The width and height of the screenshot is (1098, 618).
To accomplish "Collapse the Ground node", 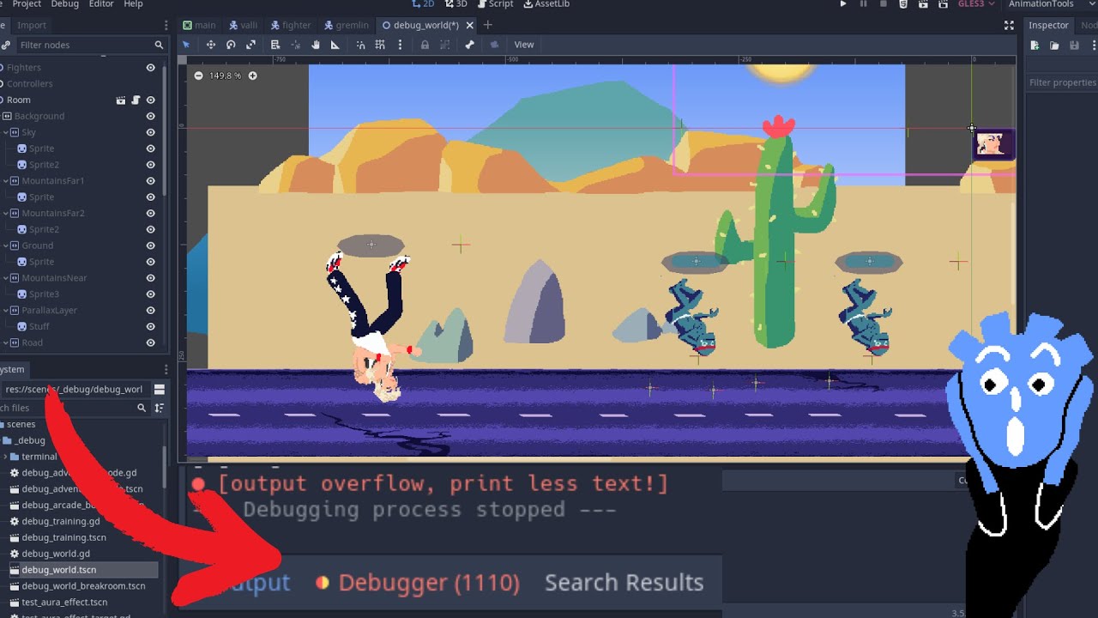I will click(x=5, y=245).
